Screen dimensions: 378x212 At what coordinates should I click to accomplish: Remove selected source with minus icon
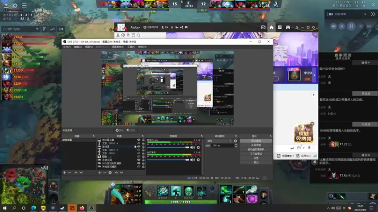[105, 172]
